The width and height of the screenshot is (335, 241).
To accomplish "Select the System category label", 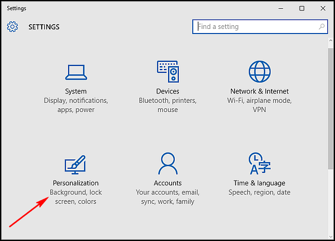I will point(76,91).
